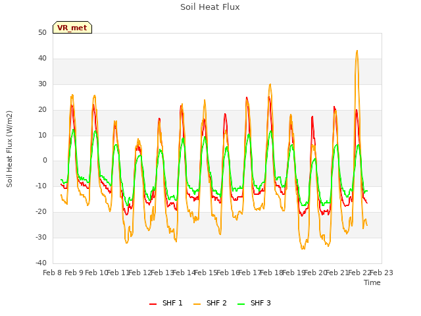Click the Feb 9 x-axis tick label
The image size is (421, 316).
pyautogui.click(x=74, y=273)
